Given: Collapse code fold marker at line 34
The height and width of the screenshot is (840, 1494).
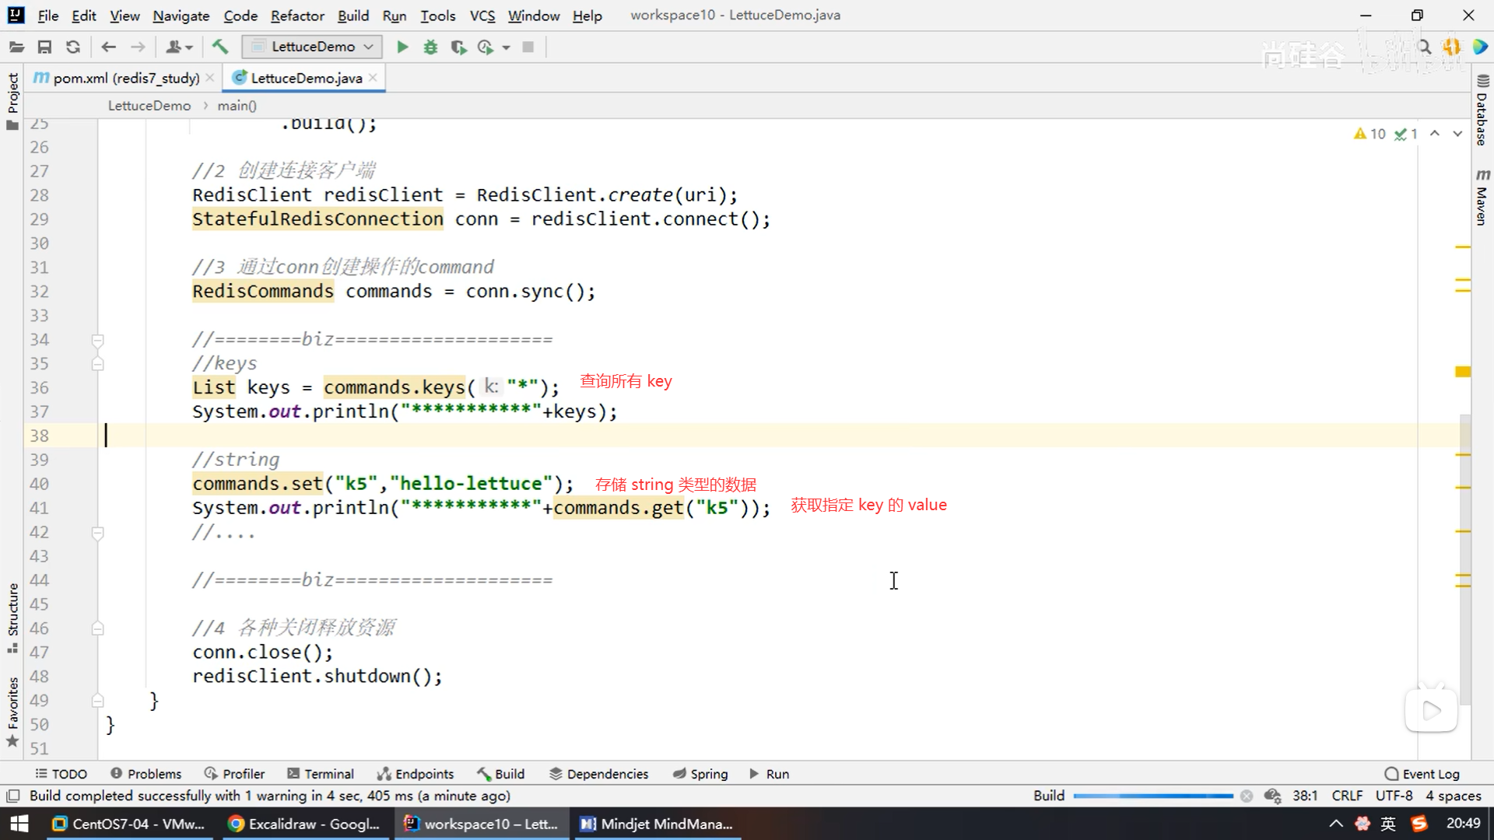Looking at the screenshot, I should pos(98,340).
